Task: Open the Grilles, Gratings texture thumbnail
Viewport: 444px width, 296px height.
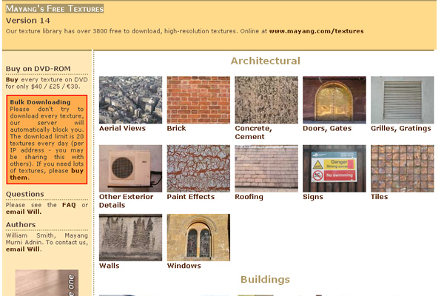Action: coord(403,100)
